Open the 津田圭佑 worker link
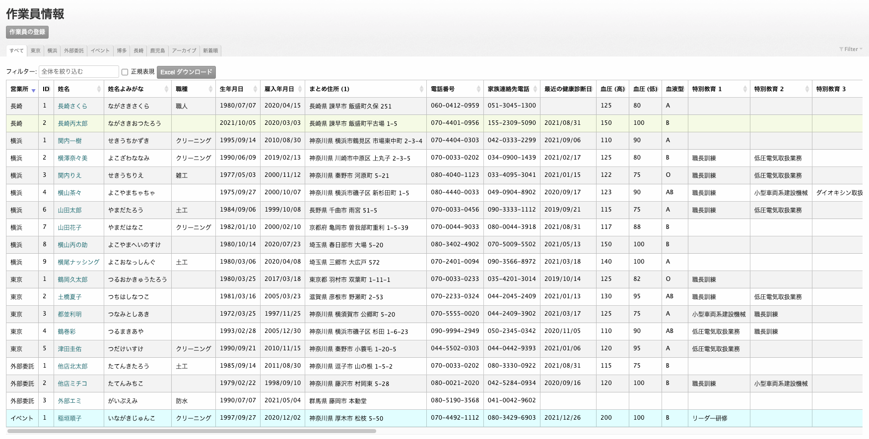Screen dimensions: 869x439 (69, 349)
